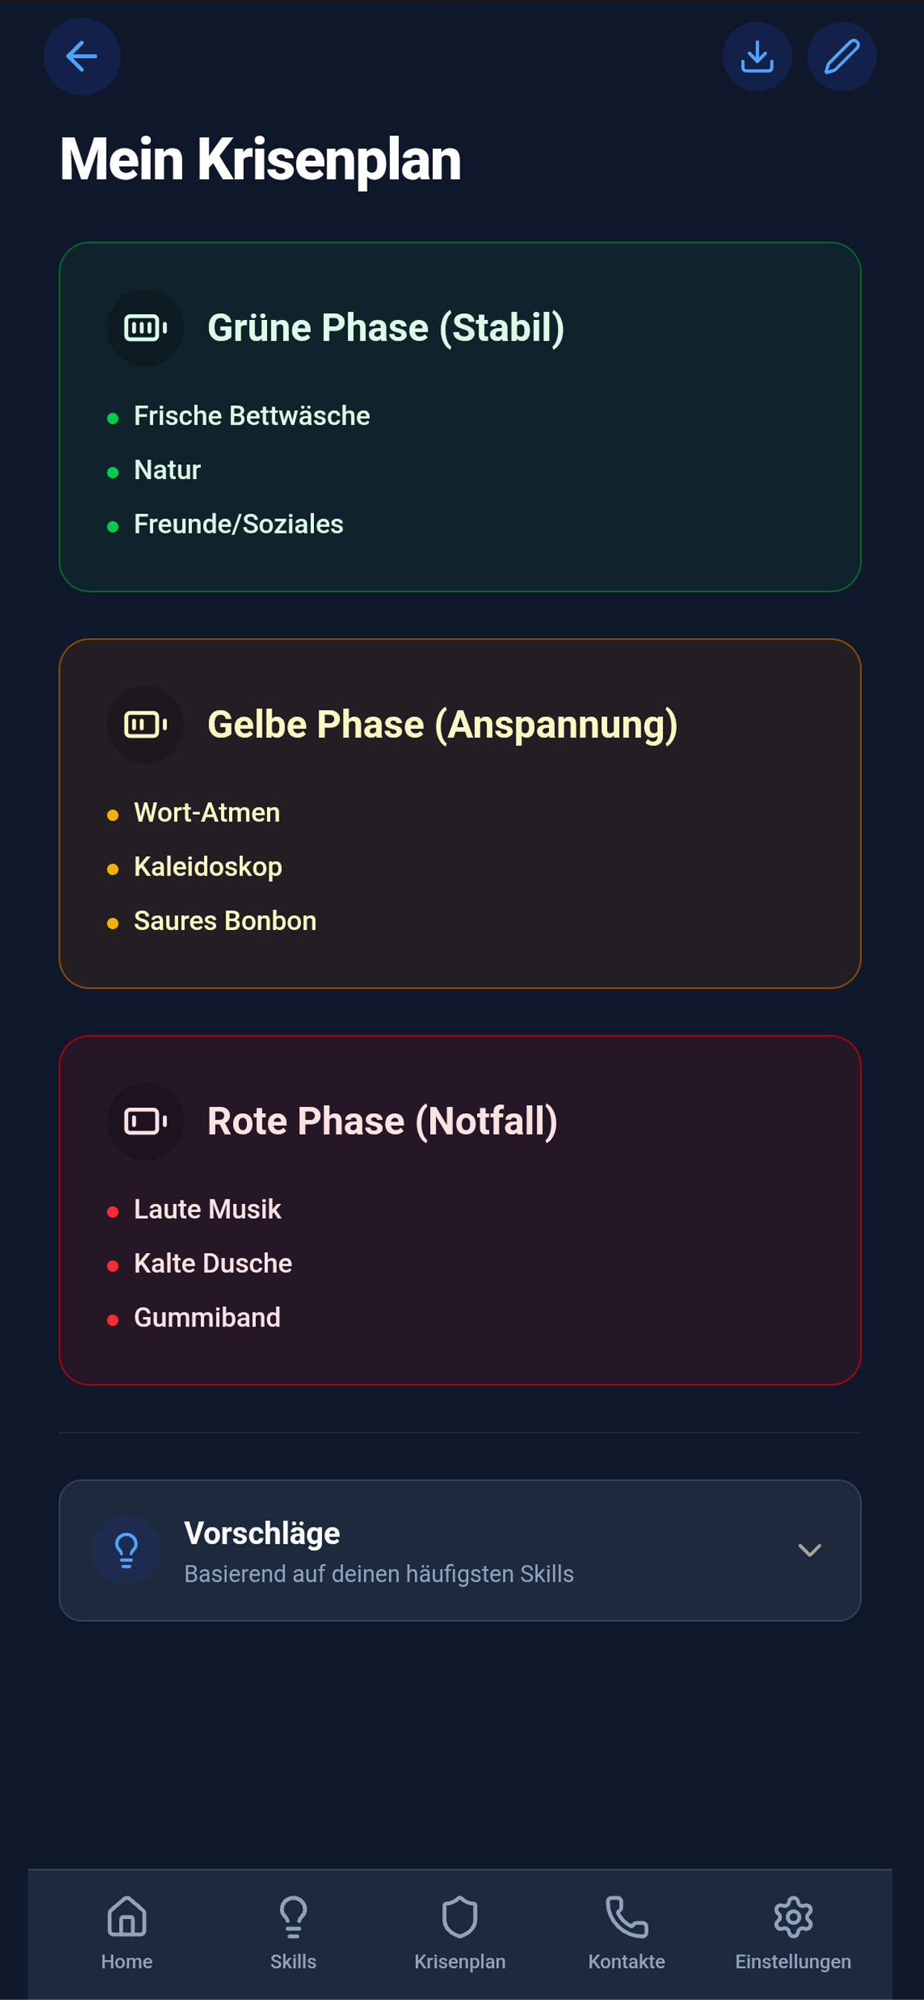This screenshot has width=924, height=2000.
Task: Click the lightbulb icon in Vorschläge
Action: pos(126,1551)
